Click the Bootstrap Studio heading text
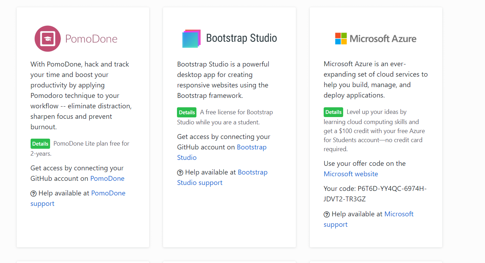The image size is (485, 263). click(241, 38)
